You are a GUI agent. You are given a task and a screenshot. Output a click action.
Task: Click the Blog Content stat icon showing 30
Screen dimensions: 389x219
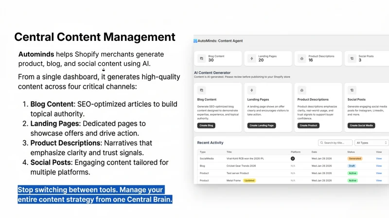tap(201, 58)
